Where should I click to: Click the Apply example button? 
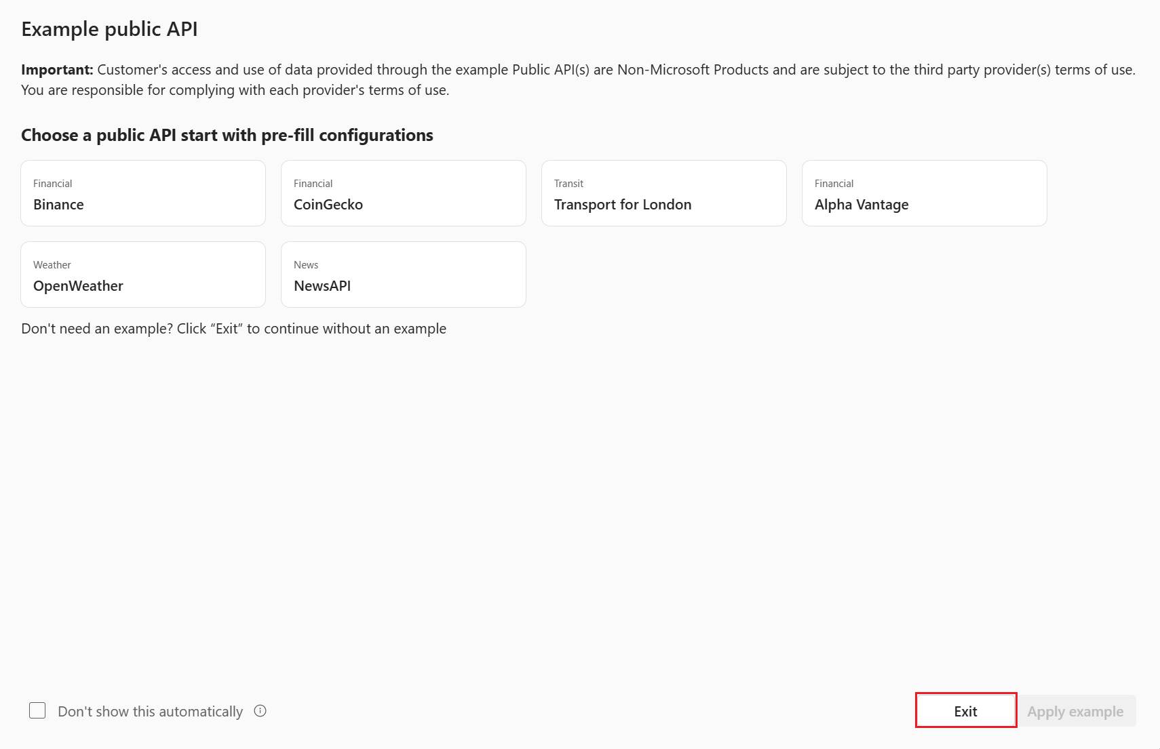[x=1075, y=712]
